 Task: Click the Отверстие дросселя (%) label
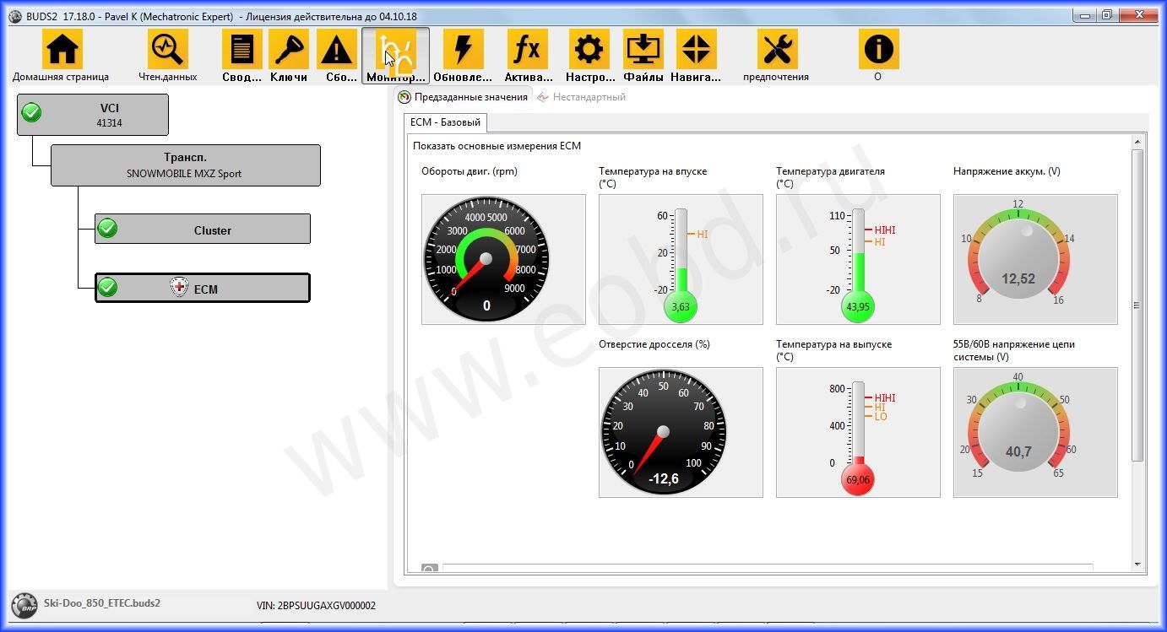pos(654,344)
